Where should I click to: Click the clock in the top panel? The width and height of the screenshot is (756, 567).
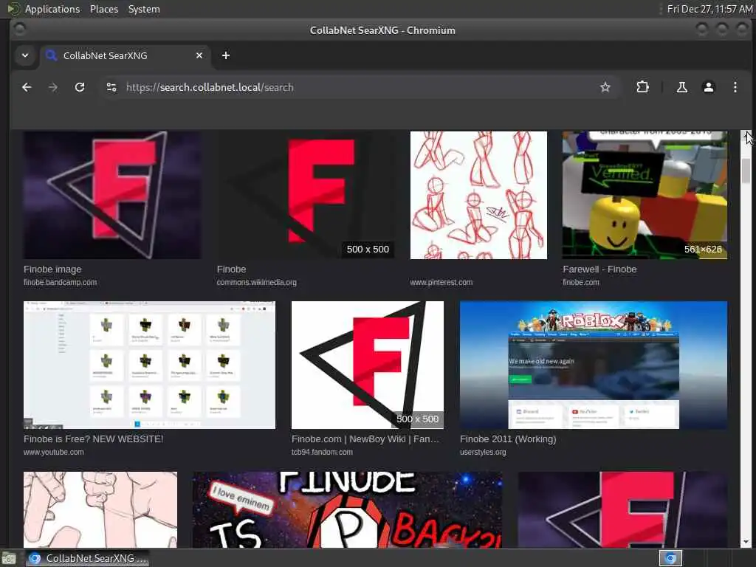[709, 9]
